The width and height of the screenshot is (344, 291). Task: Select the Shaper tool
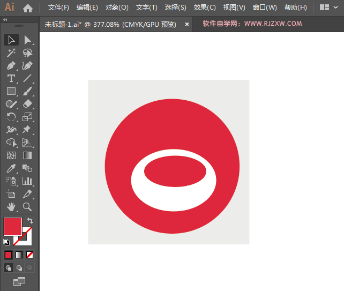tap(11, 104)
